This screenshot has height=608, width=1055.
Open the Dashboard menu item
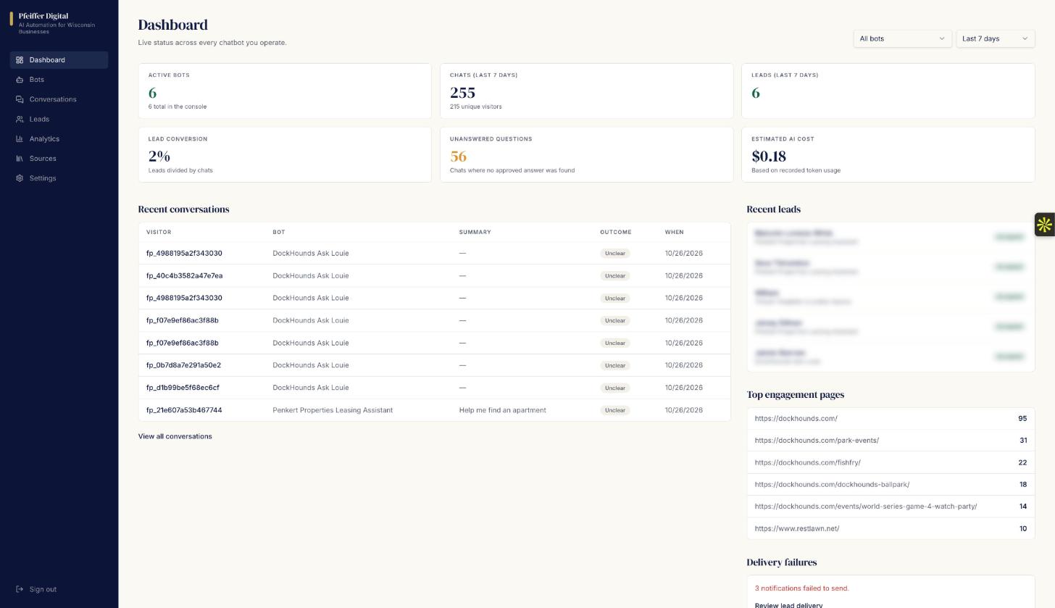59,60
